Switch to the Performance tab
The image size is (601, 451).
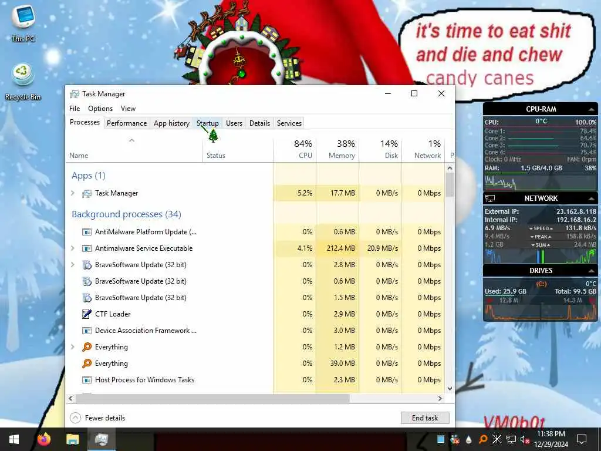(x=127, y=123)
